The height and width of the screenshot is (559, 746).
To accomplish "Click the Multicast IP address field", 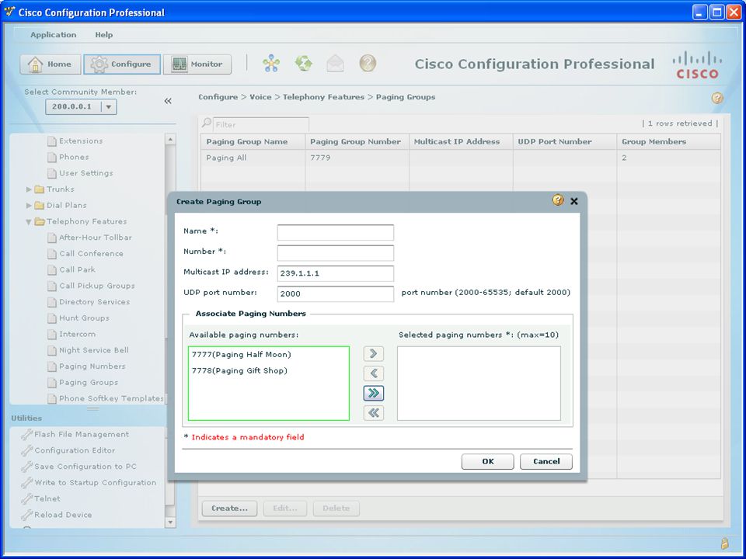I will (x=336, y=273).
